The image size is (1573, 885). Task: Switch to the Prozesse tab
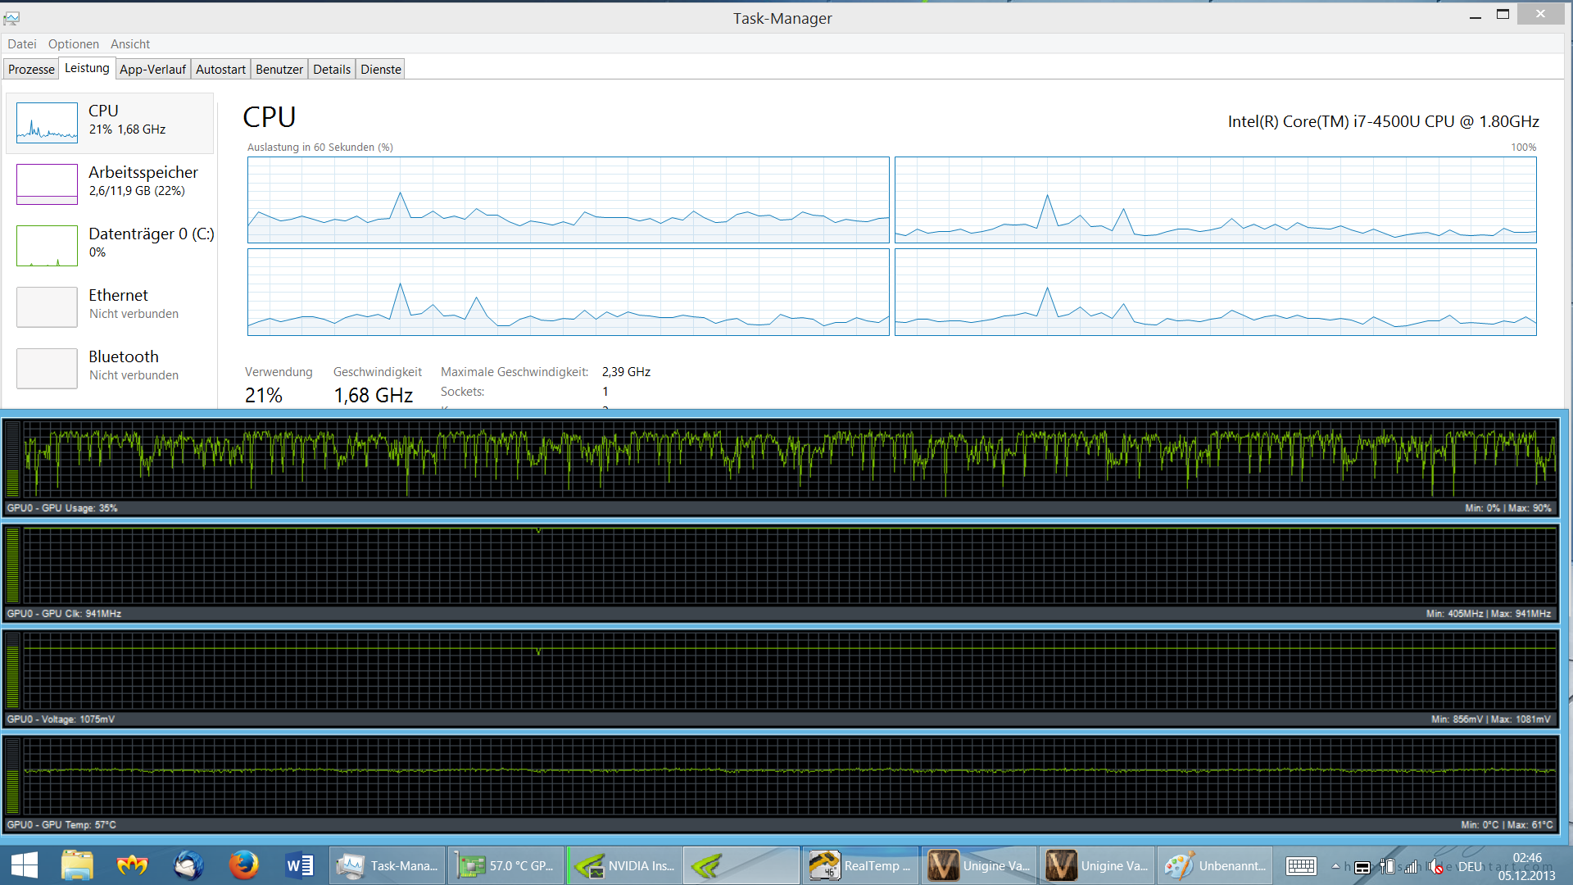pyautogui.click(x=31, y=70)
